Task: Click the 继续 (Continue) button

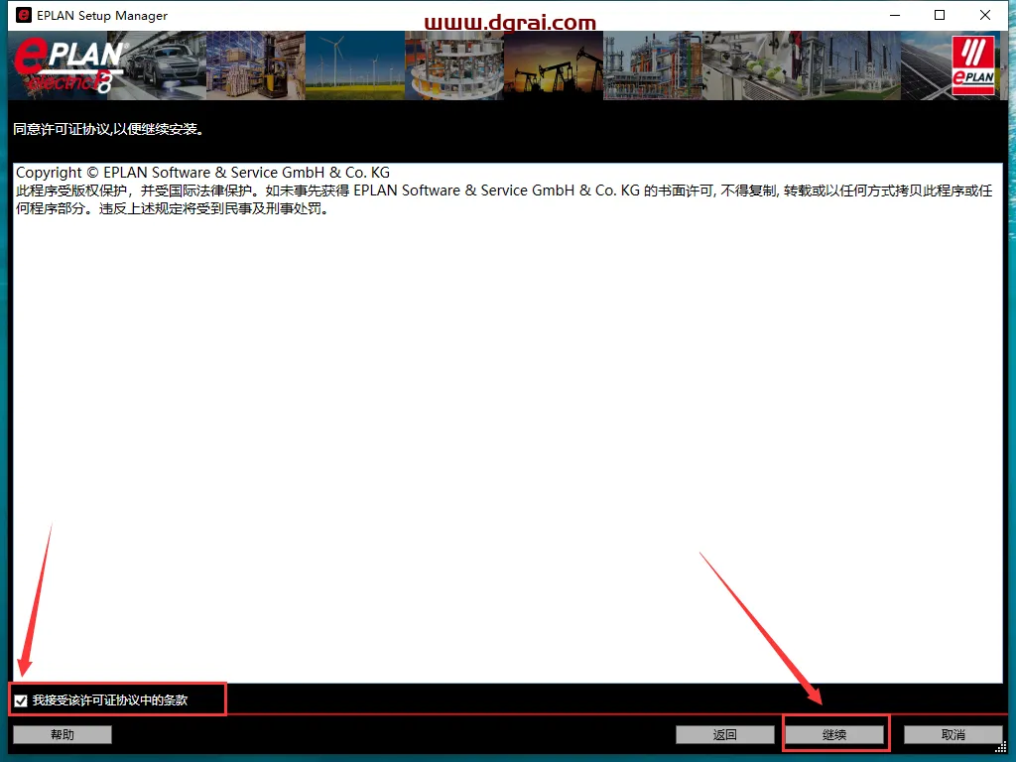Action: [833, 734]
